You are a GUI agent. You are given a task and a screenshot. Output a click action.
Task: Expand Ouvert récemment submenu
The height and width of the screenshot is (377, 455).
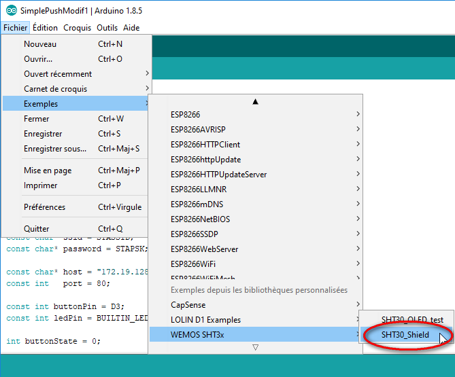pyautogui.click(x=77, y=74)
